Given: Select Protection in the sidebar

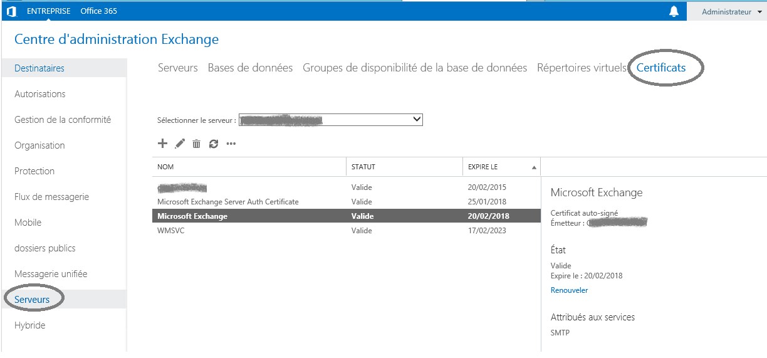Looking at the screenshot, I should 34,171.
